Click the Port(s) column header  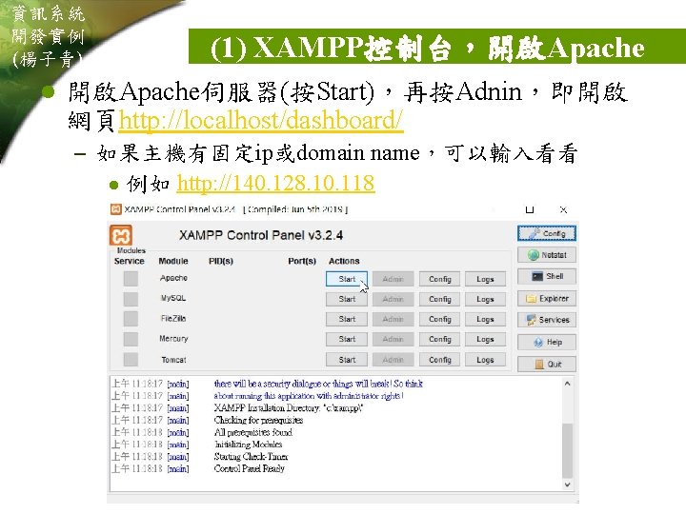pos(302,261)
